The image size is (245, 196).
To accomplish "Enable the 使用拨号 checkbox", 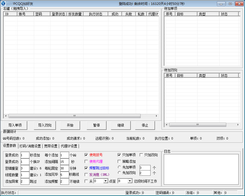I will (x=86, y=155).
